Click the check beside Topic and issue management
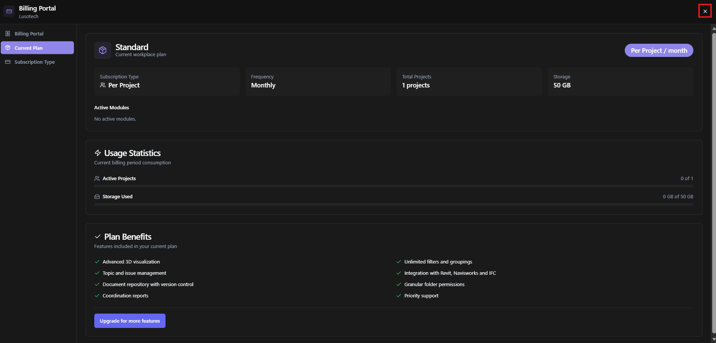 coord(97,273)
